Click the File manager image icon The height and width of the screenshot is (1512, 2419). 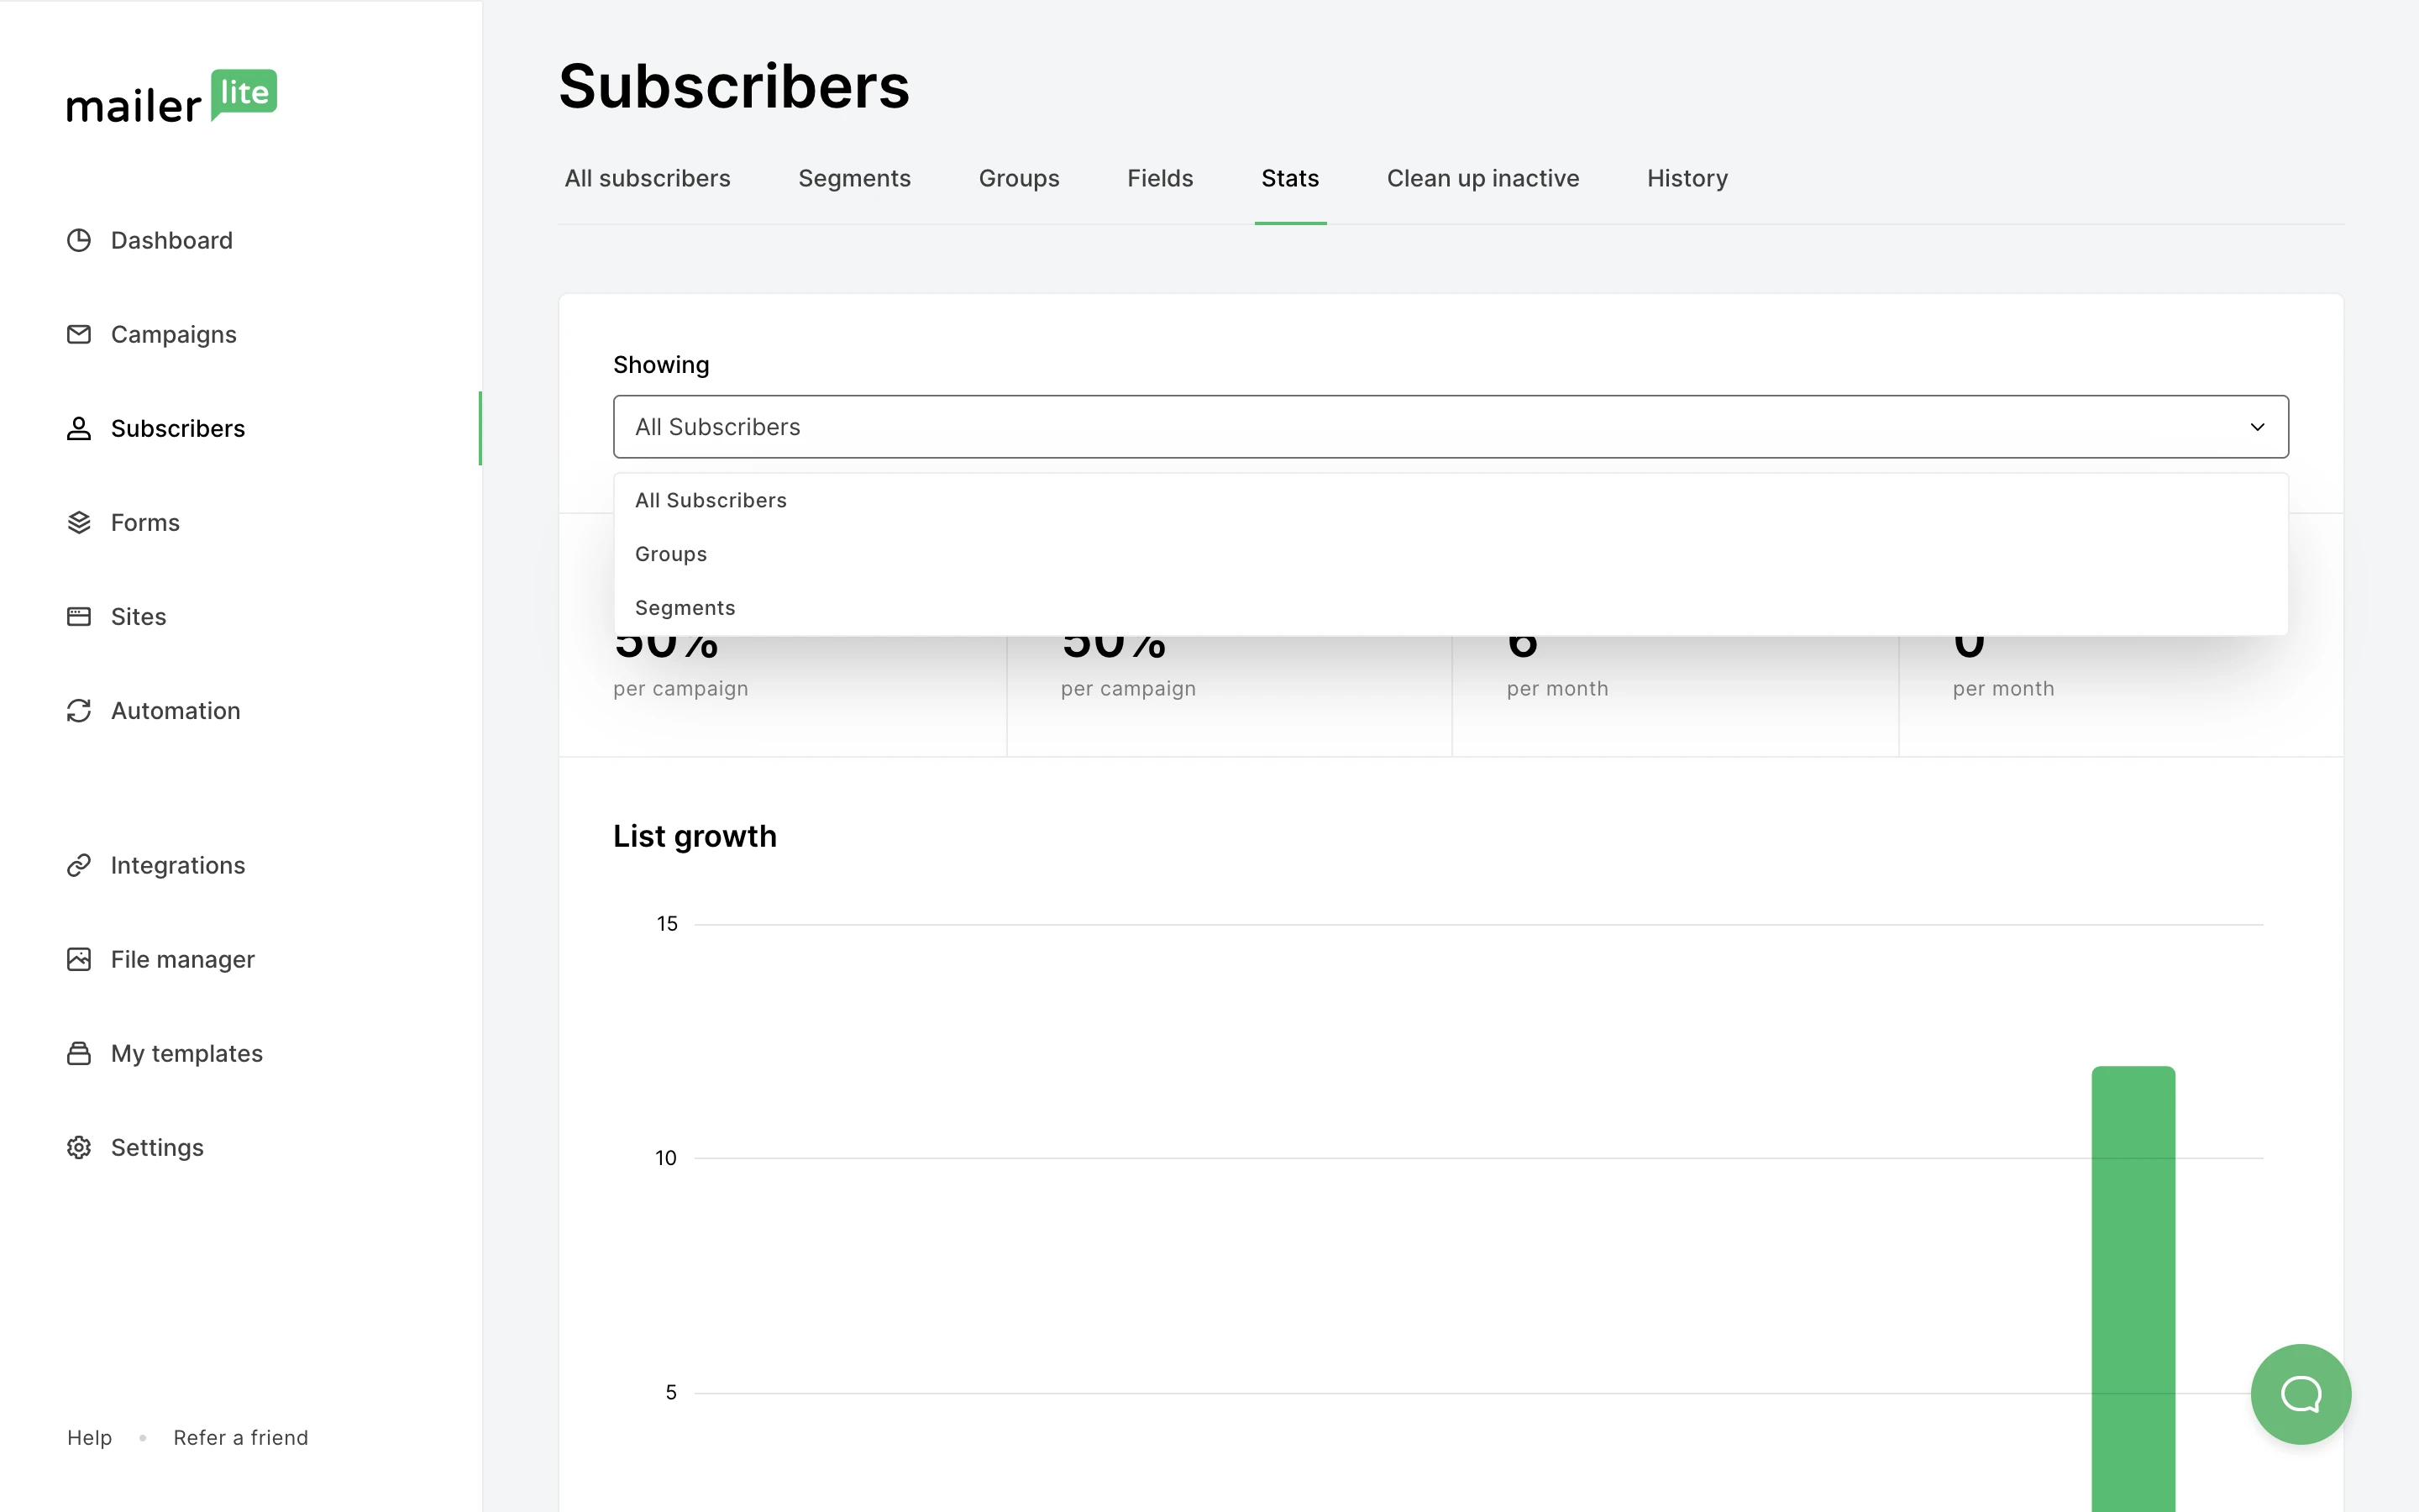pos(79,959)
